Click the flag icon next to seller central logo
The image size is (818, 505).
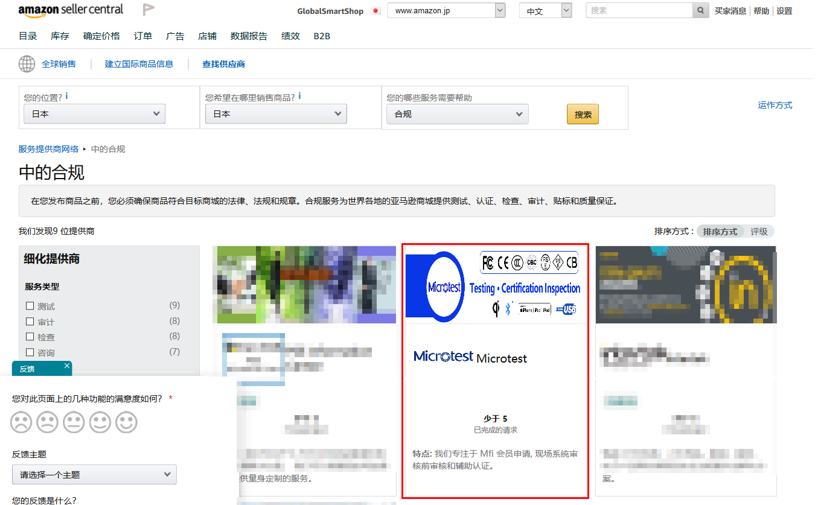(149, 10)
